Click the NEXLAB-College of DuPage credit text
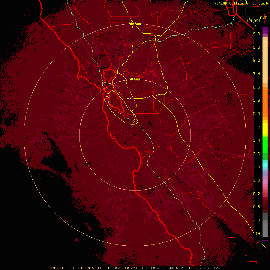The image size is (270, 270). click(242, 3)
